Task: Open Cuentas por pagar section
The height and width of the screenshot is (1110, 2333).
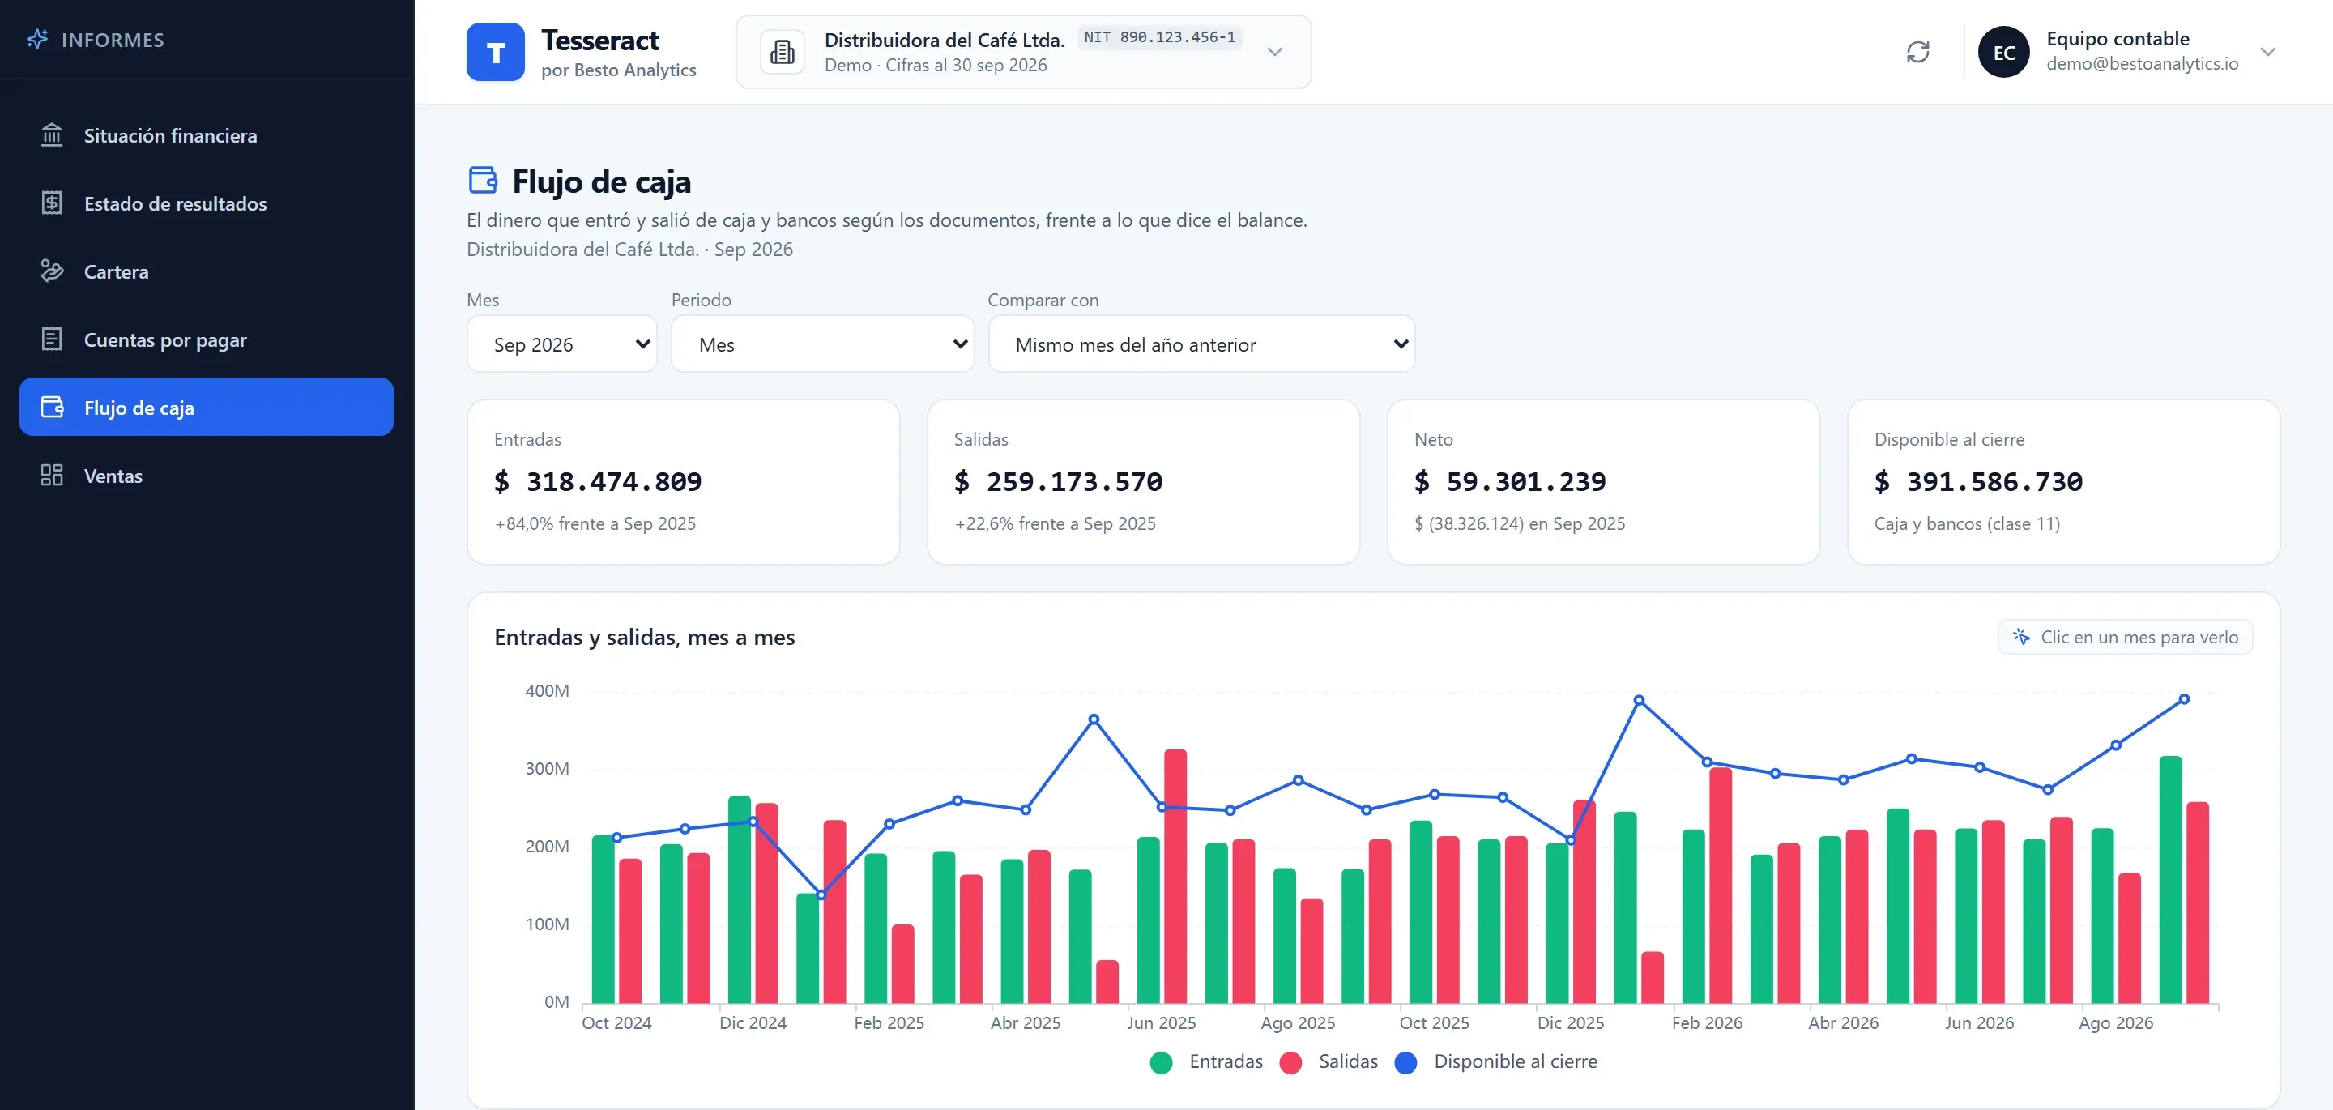Action: (x=206, y=339)
